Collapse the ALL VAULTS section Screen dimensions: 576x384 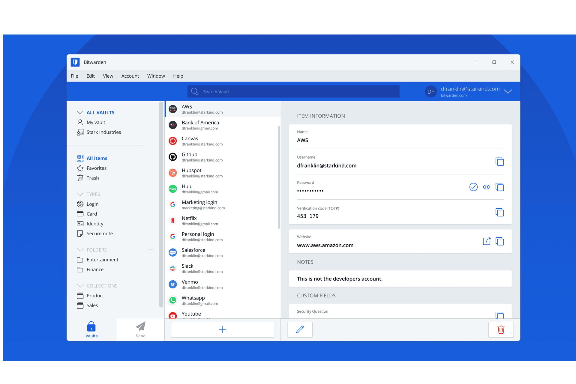[80, 112]
